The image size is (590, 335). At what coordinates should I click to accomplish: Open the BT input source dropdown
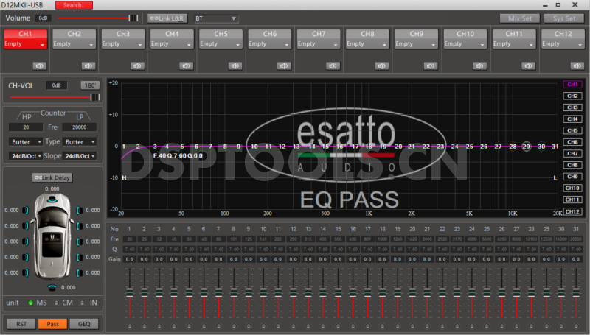pos(215,18)
